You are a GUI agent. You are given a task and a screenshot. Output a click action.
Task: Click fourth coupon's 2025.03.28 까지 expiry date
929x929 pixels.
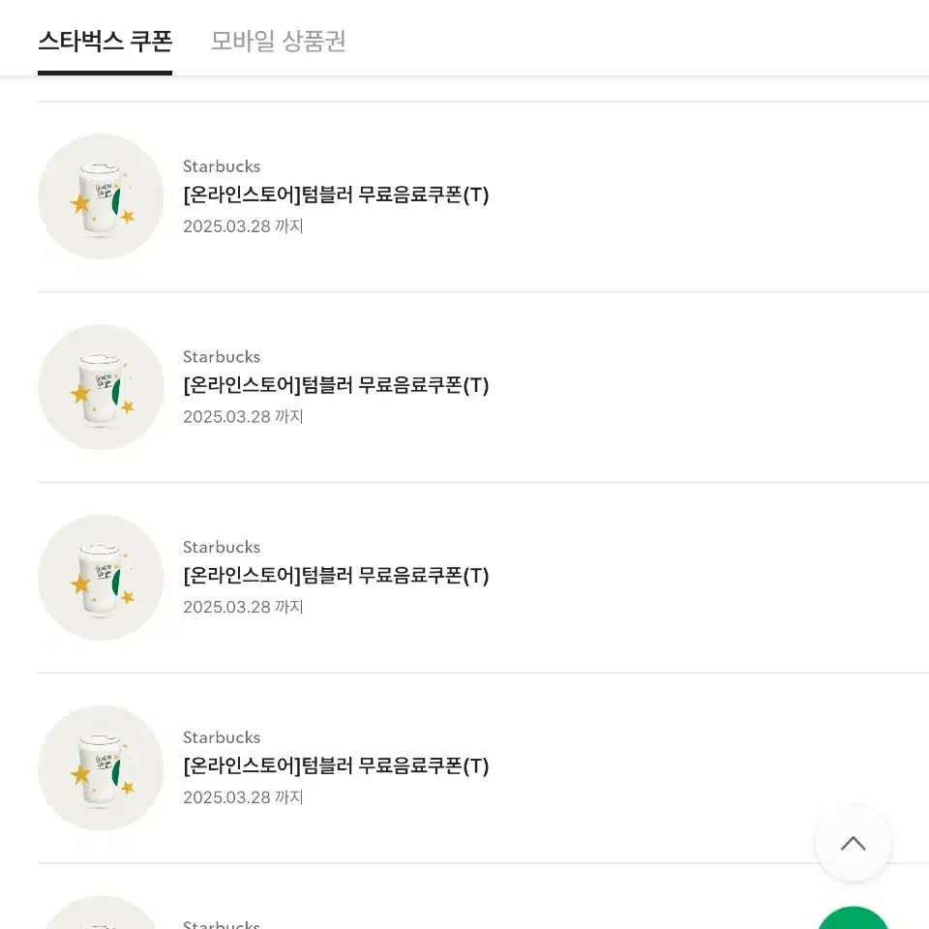(243, 796)
